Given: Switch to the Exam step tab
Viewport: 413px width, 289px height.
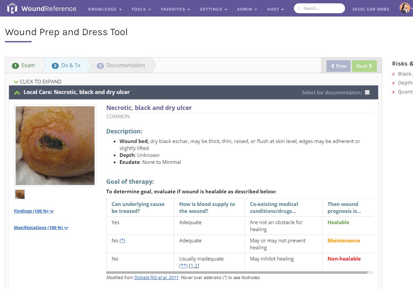Looking at the screenshot, I should tap(24, 66).
